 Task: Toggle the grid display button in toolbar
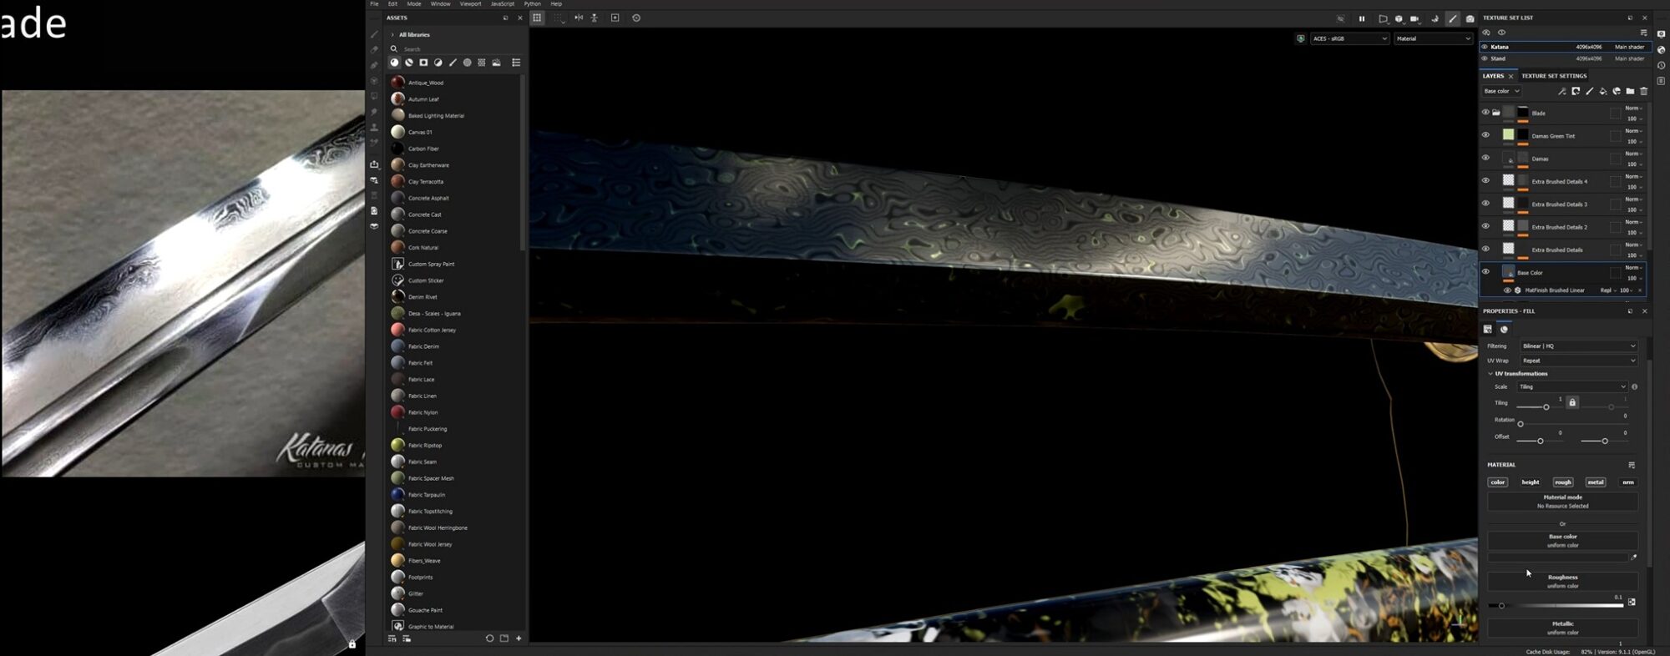click(537, 18)
